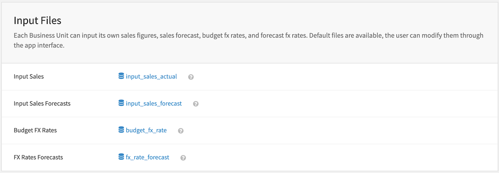The width and height of the screenshot is (499, 173).
Task: Open the input_sales_actual dataset link
Action: point(151,77)
